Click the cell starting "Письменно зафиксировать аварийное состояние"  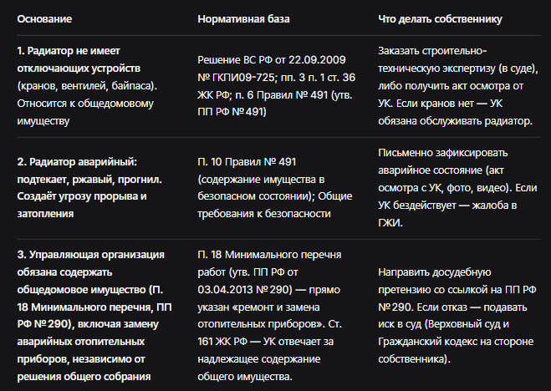457,188
